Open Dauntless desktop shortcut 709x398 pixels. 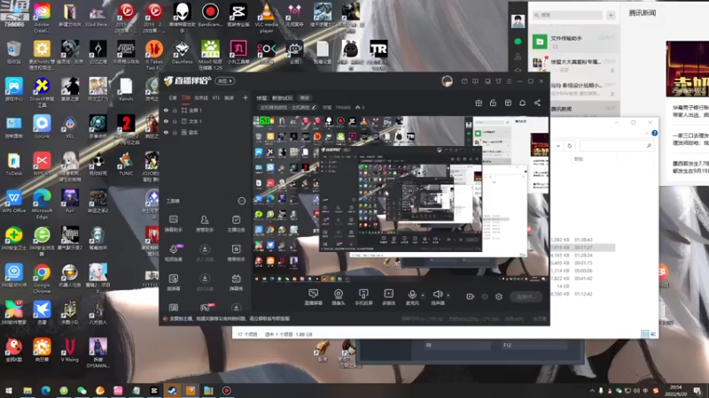pyautogui.click(x=183, y=52)
